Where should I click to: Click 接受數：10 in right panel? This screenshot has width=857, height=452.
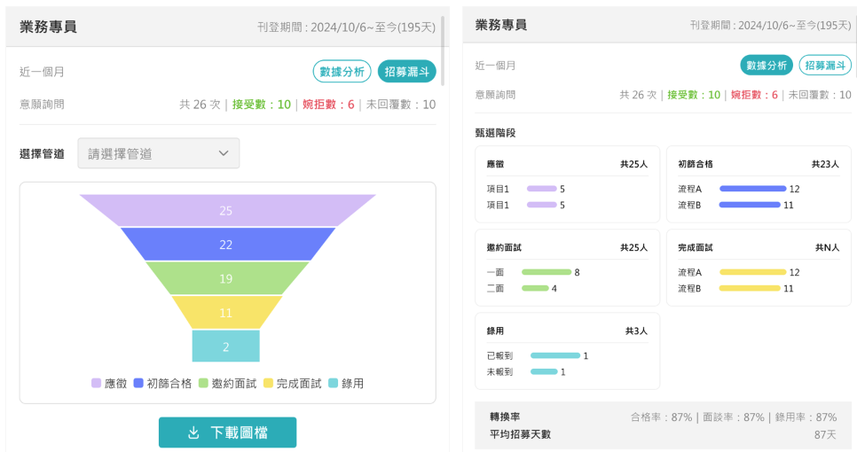click(694, 95)
